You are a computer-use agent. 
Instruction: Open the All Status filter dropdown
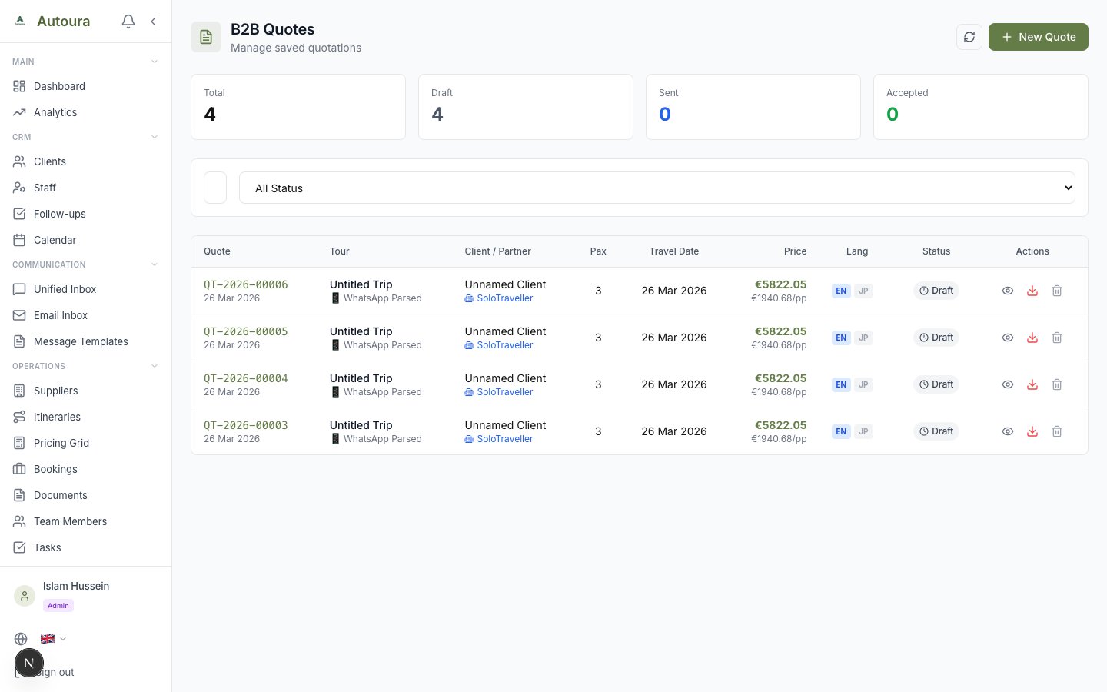[657, 188]
